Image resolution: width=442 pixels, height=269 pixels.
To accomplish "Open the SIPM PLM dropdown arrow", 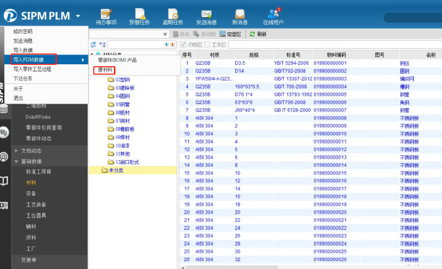I will coord(78,16).
